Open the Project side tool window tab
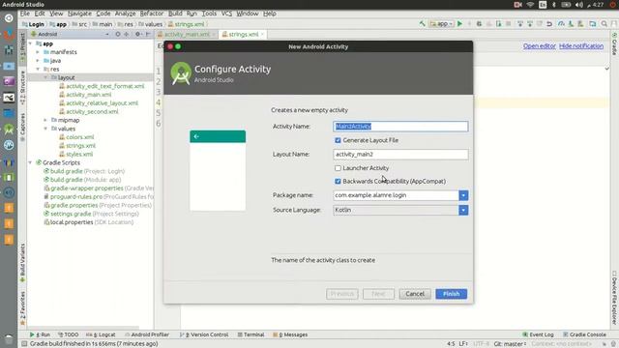Screen dimensions: 619x348 22,48
